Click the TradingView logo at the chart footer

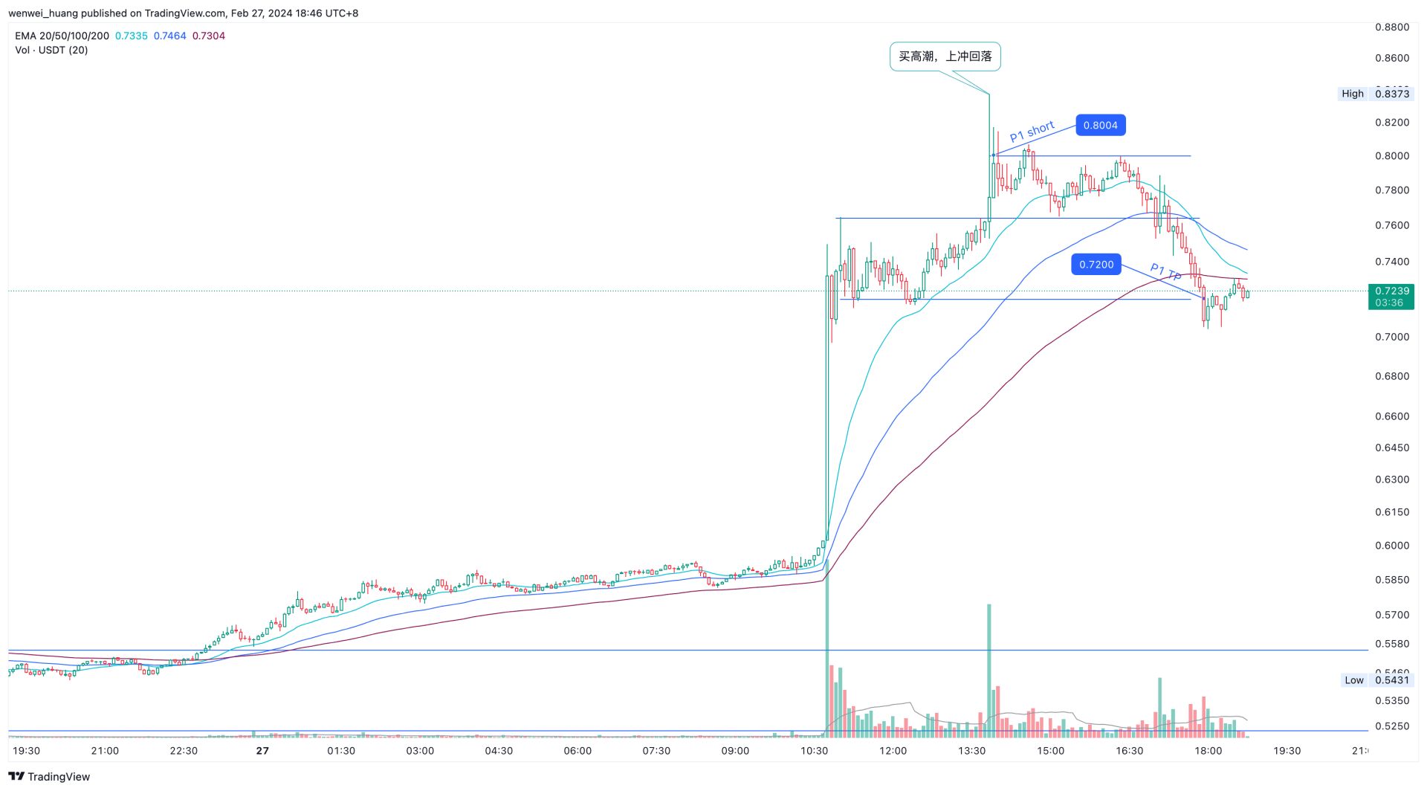49,776
